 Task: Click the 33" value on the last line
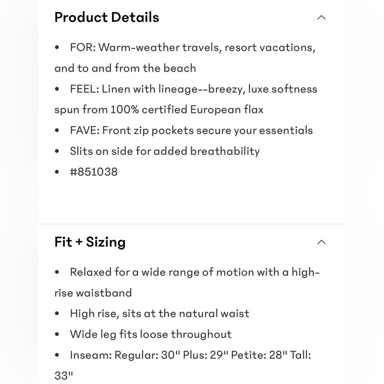(x=64, y=376)
